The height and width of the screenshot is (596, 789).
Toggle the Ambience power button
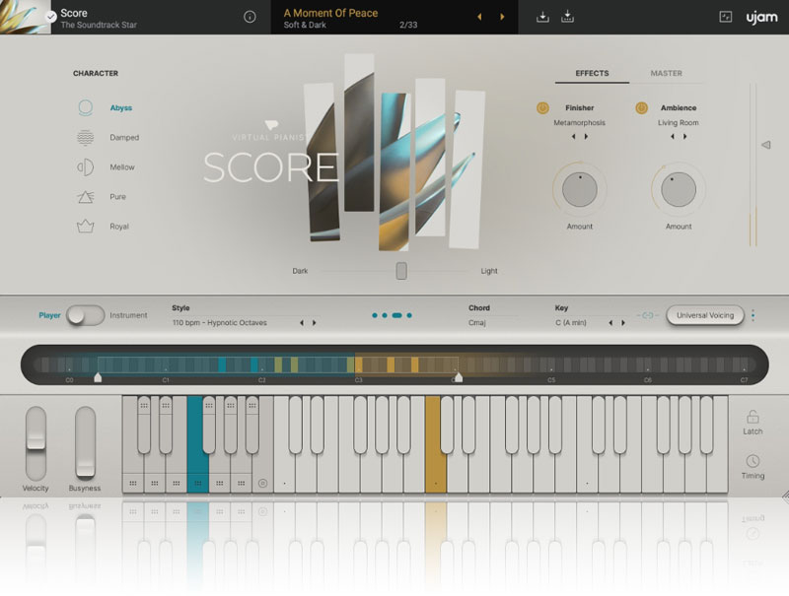(641, 107)
